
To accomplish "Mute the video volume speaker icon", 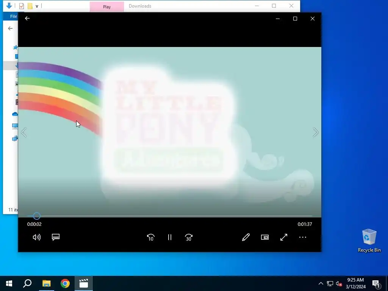I will pos(37,237).
